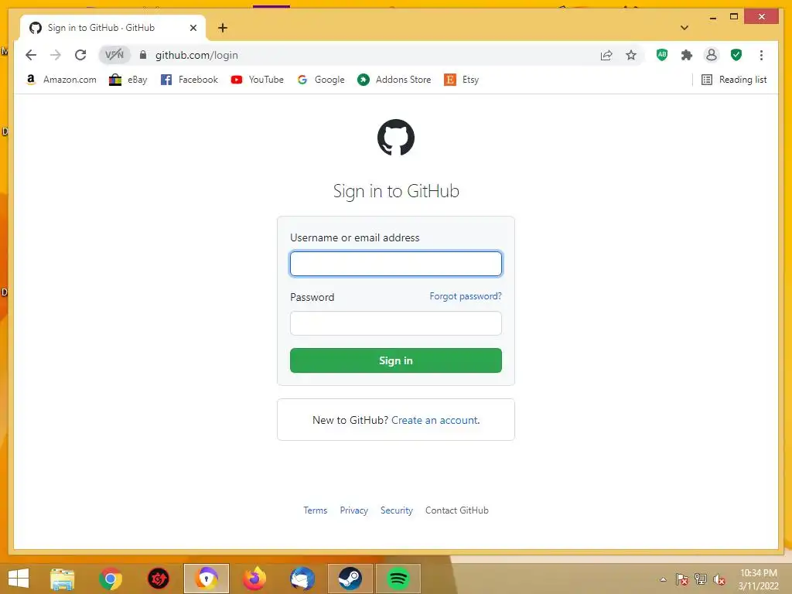The width and height of the screenshot is (792, 594).
Task: Toggle the VPN badge in address bar
Action: pos(114,55)
